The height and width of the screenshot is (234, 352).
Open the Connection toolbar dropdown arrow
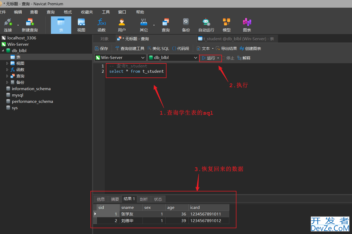(x=18, y=25)
